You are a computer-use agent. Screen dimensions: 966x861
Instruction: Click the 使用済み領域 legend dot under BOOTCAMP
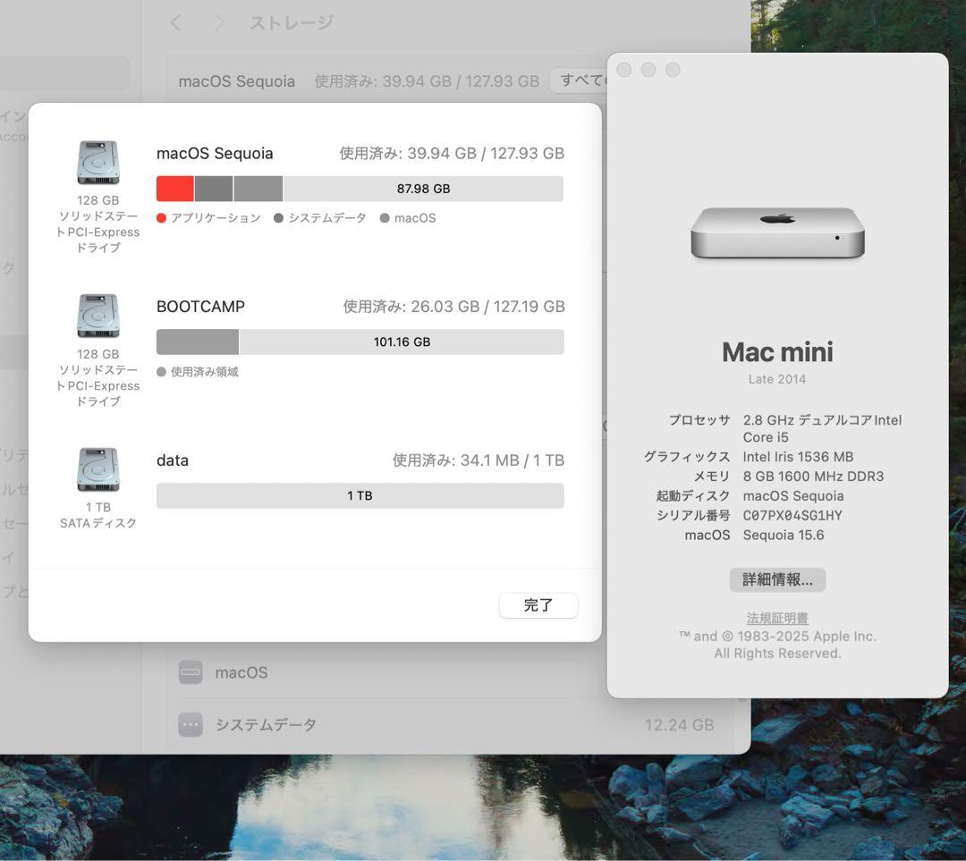[160, 372]
